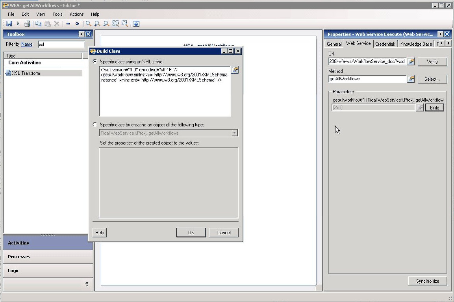Screen dimensions: 454x302
Task: Click the Paste icon in the toolbar
Action: click(x=48, y=24)
